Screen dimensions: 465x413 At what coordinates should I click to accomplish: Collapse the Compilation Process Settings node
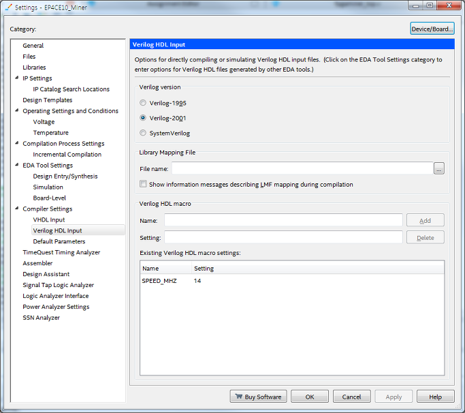point(17,144)
